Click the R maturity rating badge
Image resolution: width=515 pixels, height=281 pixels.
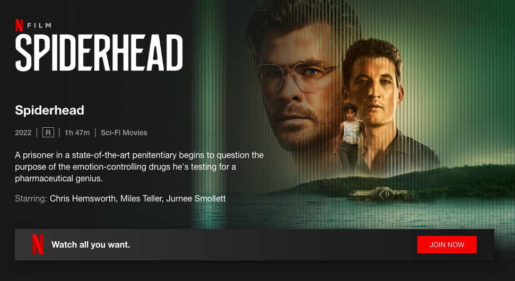(x=48, y=133)
